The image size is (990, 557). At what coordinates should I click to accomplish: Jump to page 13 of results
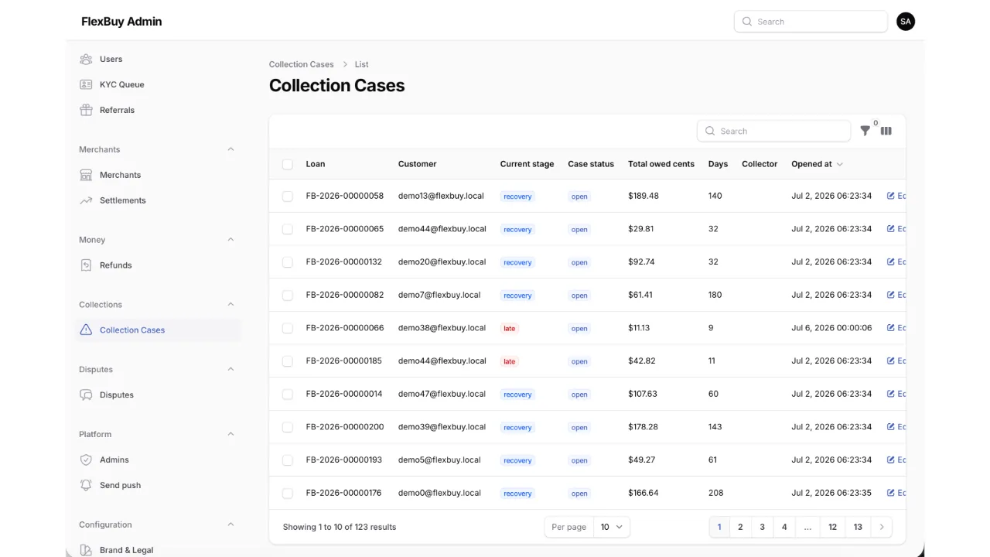point(858,527)
